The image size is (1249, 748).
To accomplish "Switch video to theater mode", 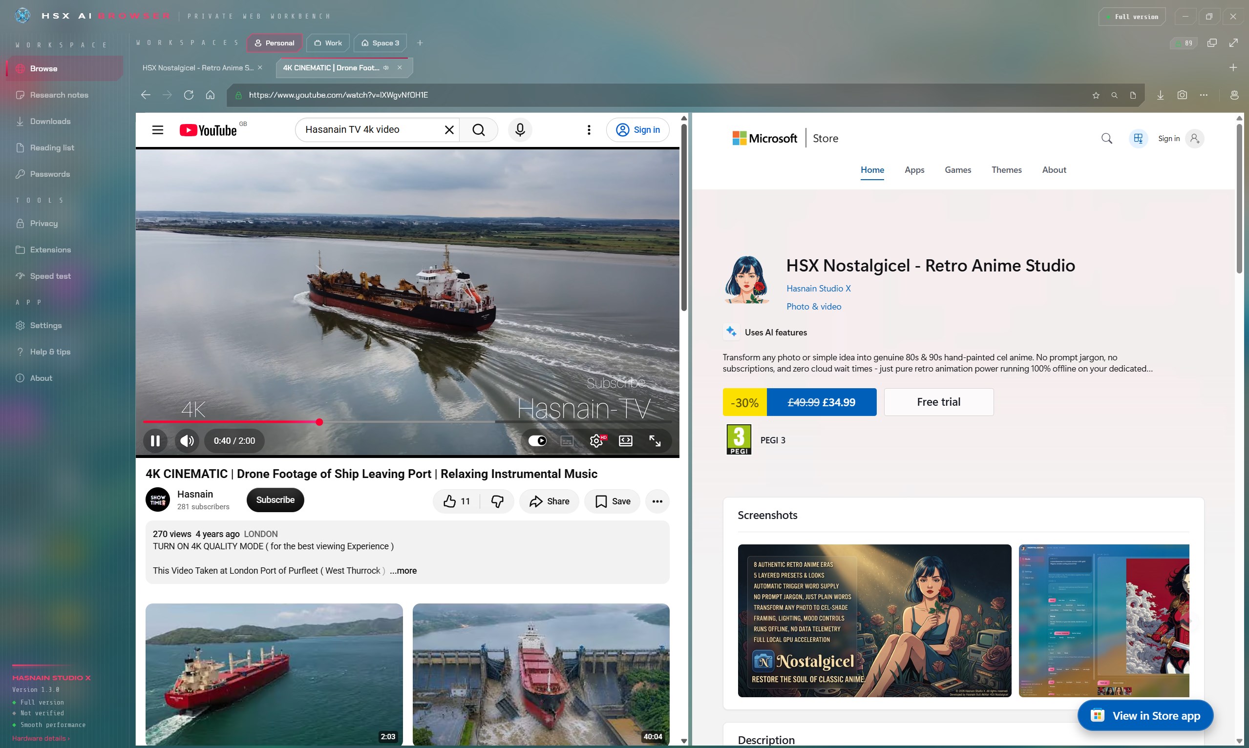I will (625, 441).
